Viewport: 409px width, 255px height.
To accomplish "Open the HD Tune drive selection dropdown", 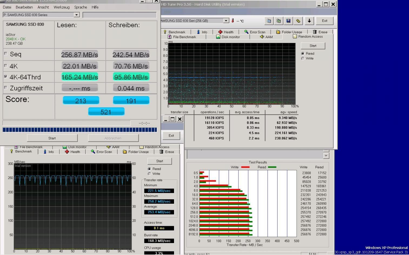I will click(226, 21).
